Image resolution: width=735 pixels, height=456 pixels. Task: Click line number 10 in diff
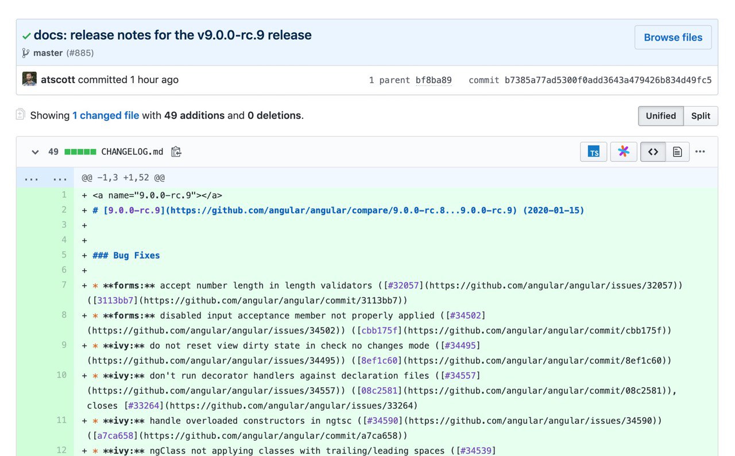click(x=61, y=375)
